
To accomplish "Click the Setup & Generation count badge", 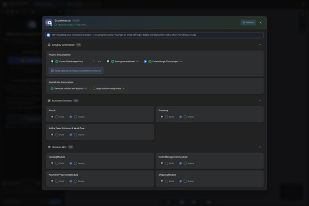I will coord(79,45).
